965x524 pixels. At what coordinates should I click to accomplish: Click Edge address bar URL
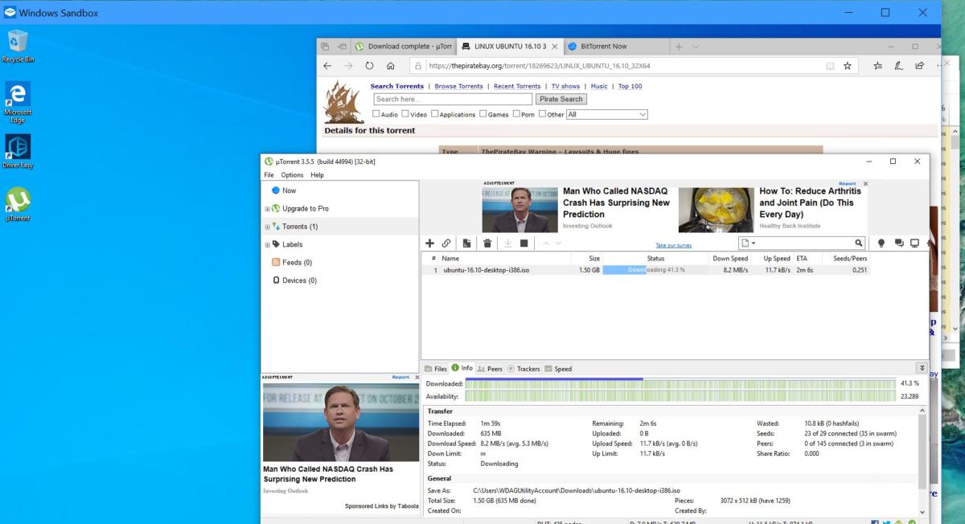point(539,66)
